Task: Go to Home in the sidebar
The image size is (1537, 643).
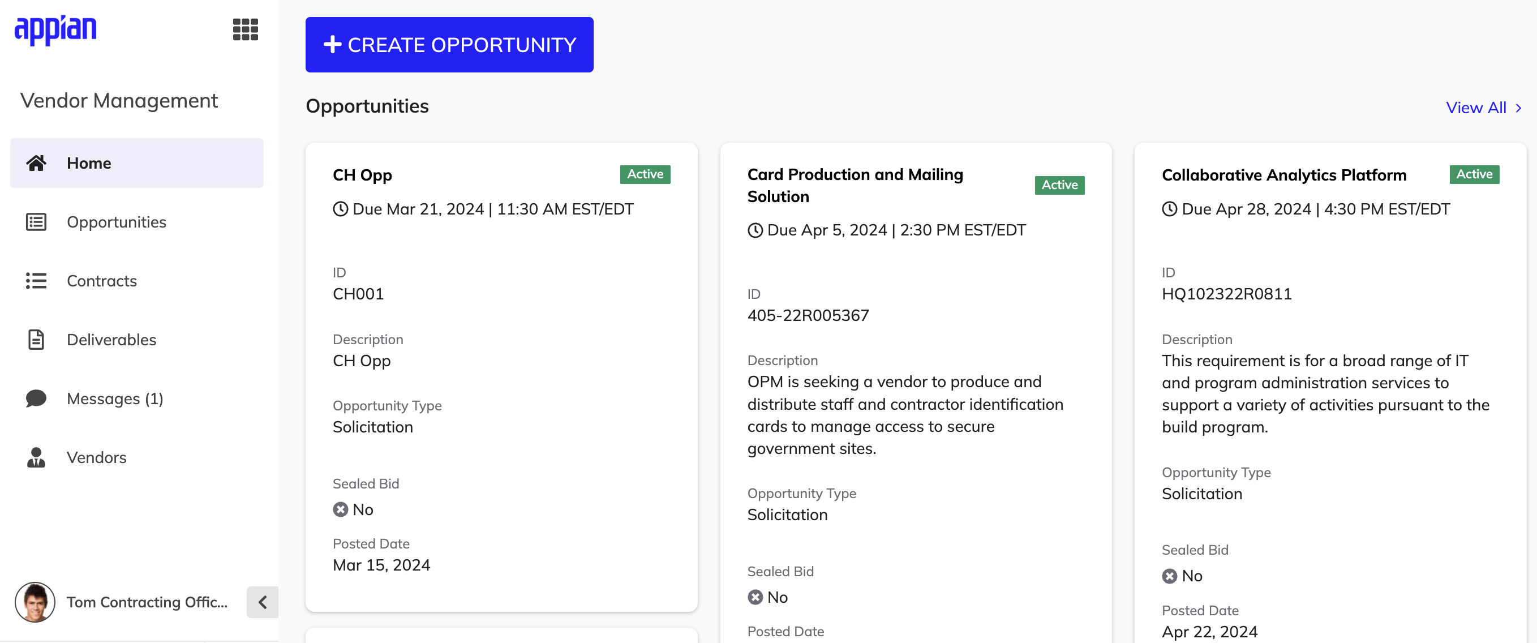Action: pos(136,163)
